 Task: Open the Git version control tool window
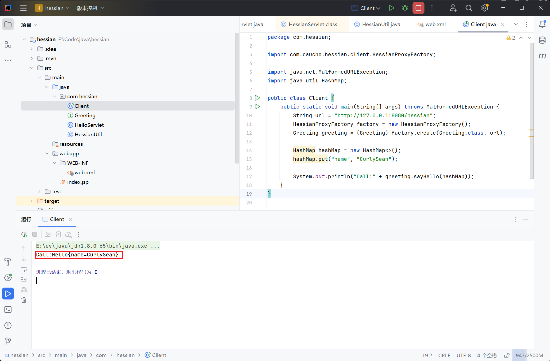8,341
